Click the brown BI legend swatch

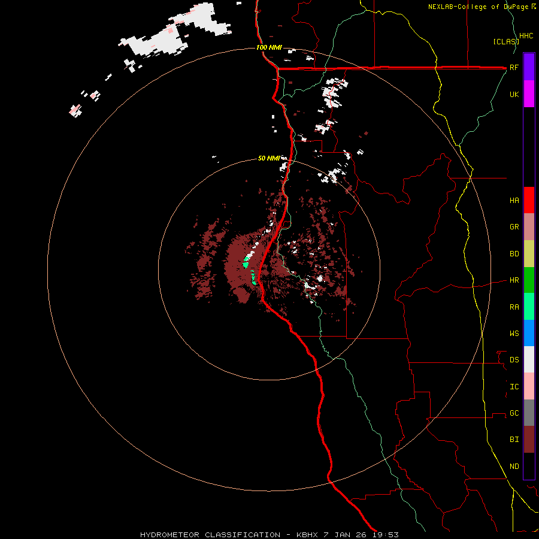coord(529,440)
